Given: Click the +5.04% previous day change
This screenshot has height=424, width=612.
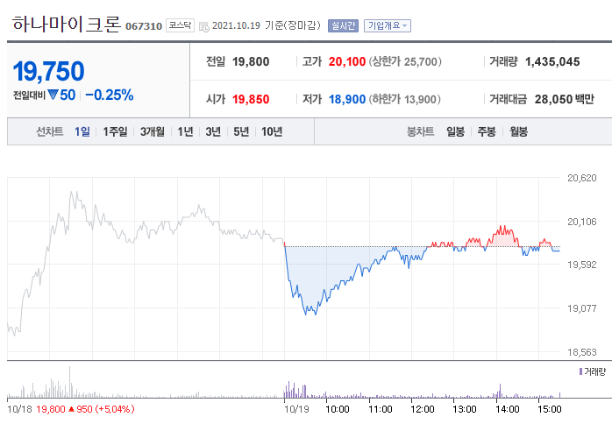Looking at the screenshot, I should click(115, 409).
